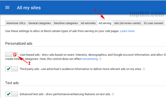
Task: Switch to the Ad networks tab
Action: point(88,23)
